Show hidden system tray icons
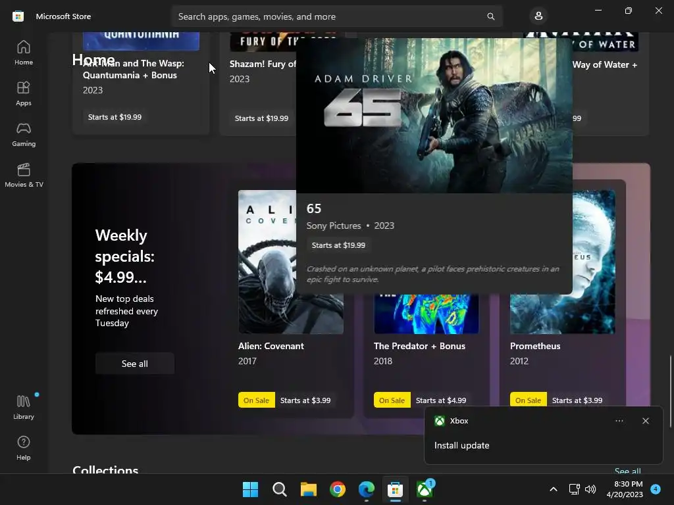The height and width of the screenshot is (505, 674). point(554,489)
